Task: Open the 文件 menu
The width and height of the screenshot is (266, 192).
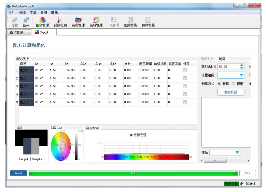Action: click(x=12, y=13)
